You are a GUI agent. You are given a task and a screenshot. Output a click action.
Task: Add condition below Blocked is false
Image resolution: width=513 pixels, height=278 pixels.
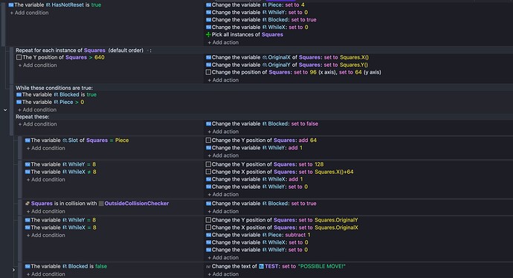tap(46, 274)
